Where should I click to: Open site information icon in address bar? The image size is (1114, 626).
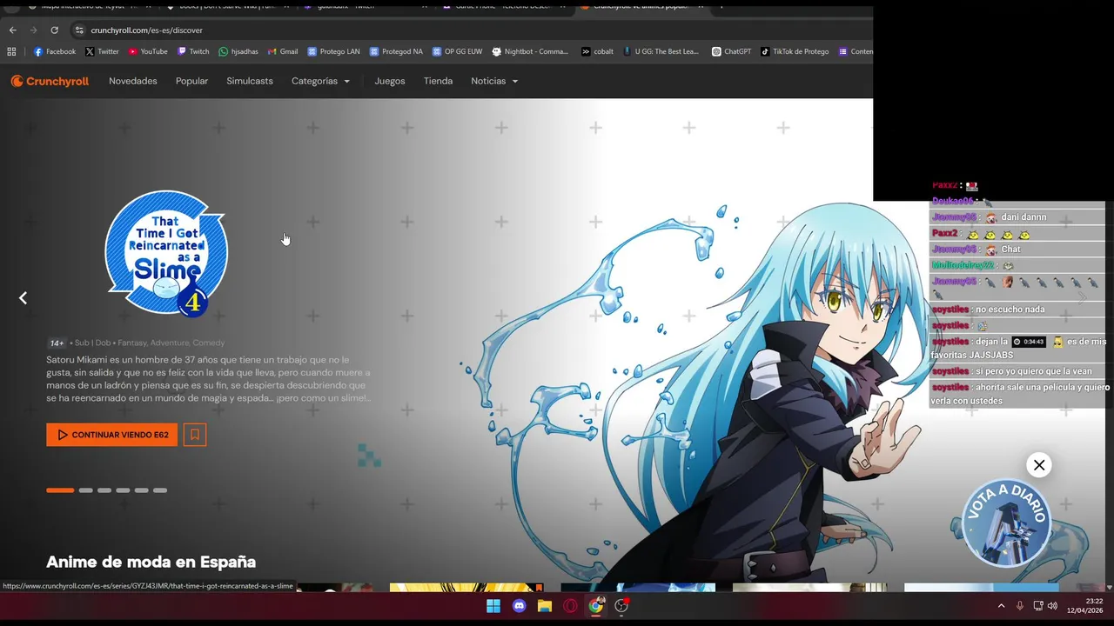[79, 30]
